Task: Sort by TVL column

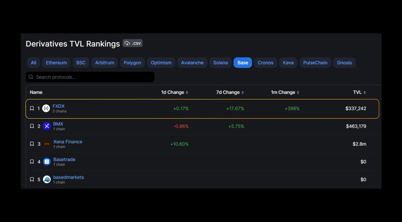Action: [360, 92]
